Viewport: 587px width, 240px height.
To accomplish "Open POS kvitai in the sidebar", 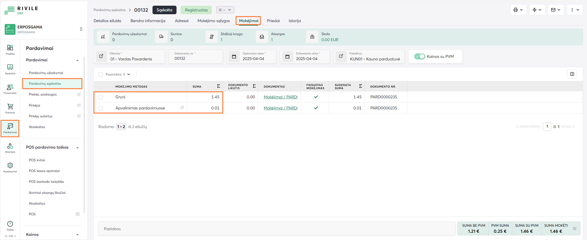I will coord(37,160).
